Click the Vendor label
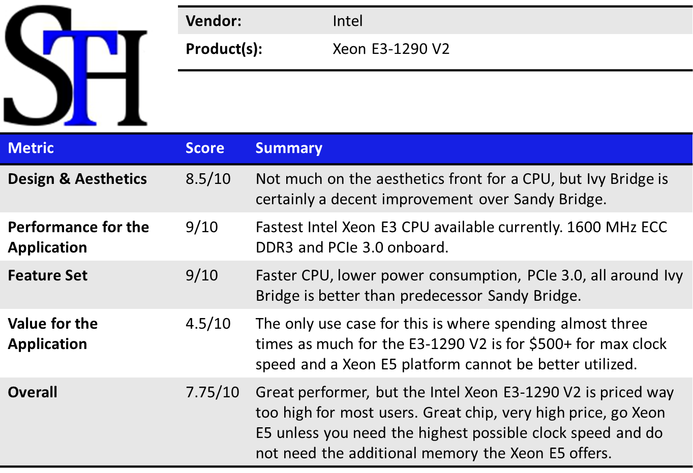Screen dimensions: 693x473 coord(214,21)
